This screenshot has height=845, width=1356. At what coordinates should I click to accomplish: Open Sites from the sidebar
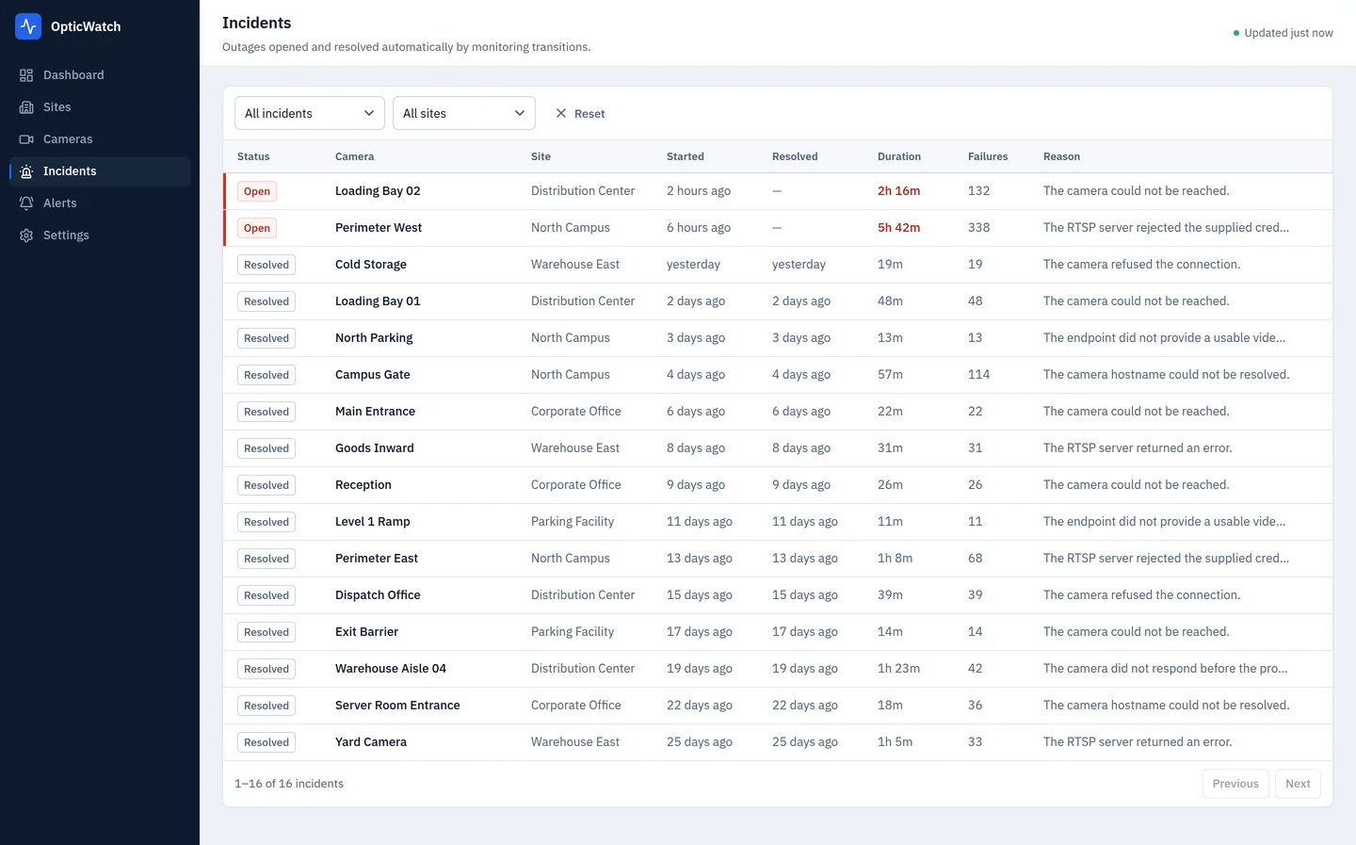click(x=100, y=107)
